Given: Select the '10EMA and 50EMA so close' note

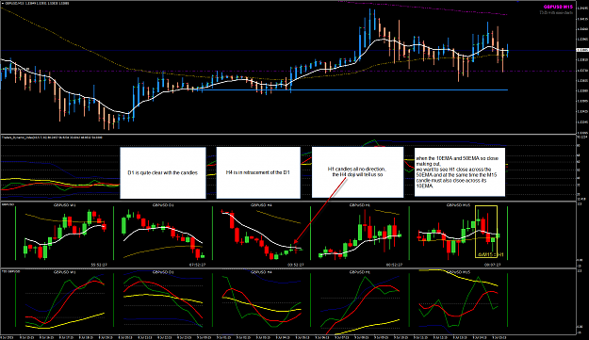Looking at the screenshot, I should point(459,171).
